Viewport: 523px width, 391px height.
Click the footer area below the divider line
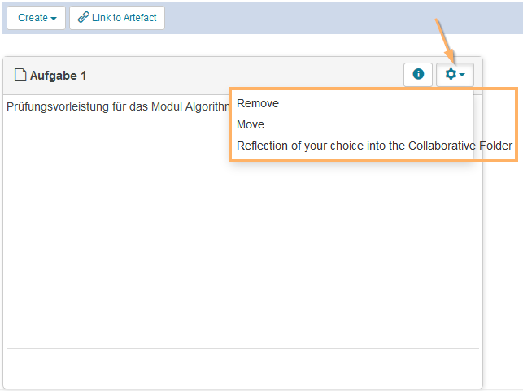242,367
